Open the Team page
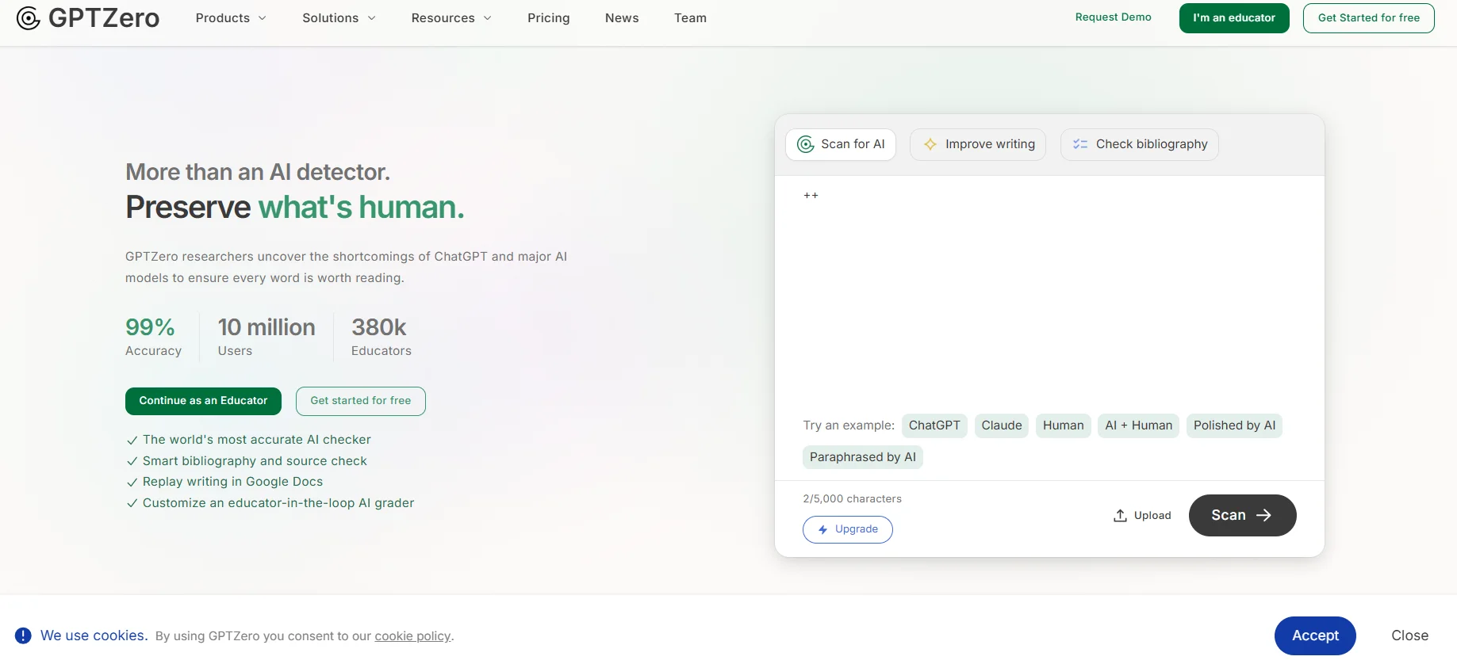The width and height of the screenshot is (1457, 664). pos(690,18)
